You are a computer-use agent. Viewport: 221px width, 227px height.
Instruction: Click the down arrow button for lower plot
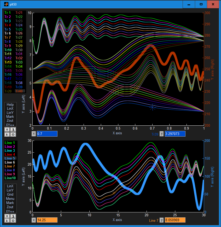click(x=7, y=221)
